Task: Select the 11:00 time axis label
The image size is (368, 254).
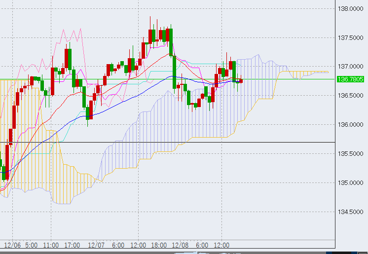Action: pos(51,245)
